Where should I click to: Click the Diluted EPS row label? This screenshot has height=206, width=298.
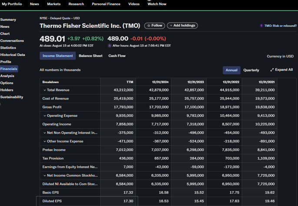pos(52,201)
